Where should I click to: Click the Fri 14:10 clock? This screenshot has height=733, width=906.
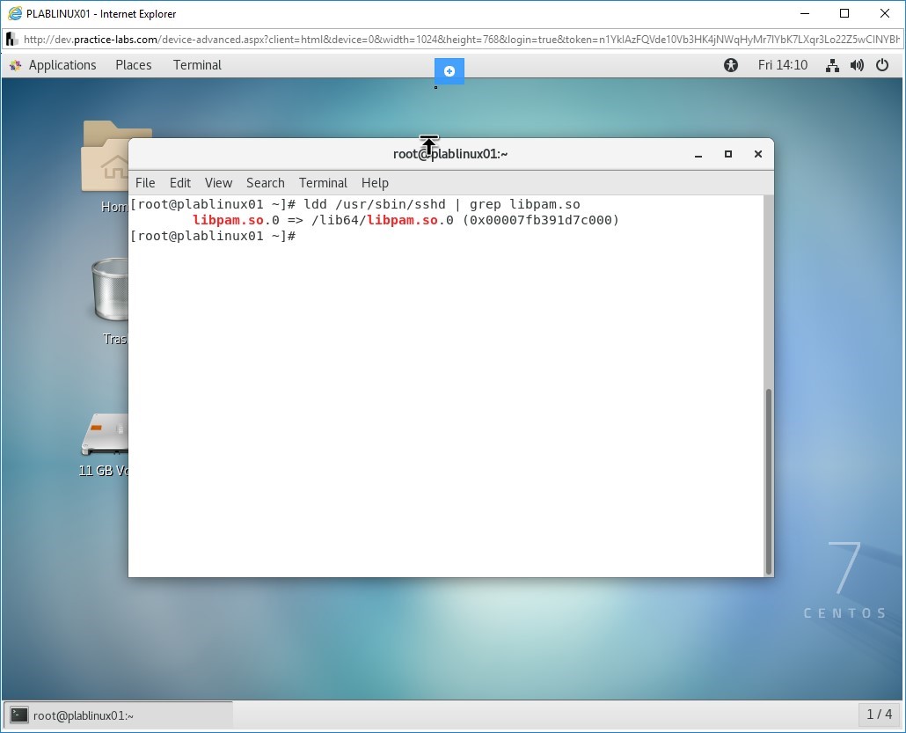782,65
